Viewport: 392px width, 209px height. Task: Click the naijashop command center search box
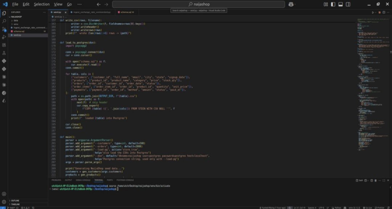point(199,4)
